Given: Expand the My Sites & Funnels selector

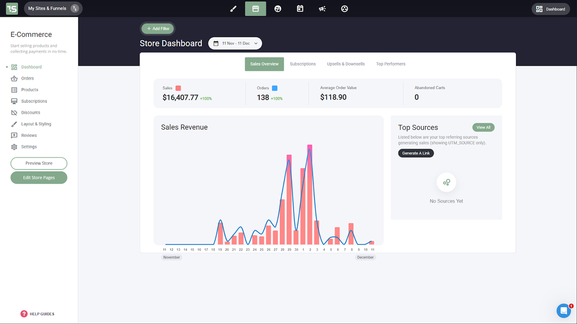Looking at the screenshot, I should click(53, 8).
